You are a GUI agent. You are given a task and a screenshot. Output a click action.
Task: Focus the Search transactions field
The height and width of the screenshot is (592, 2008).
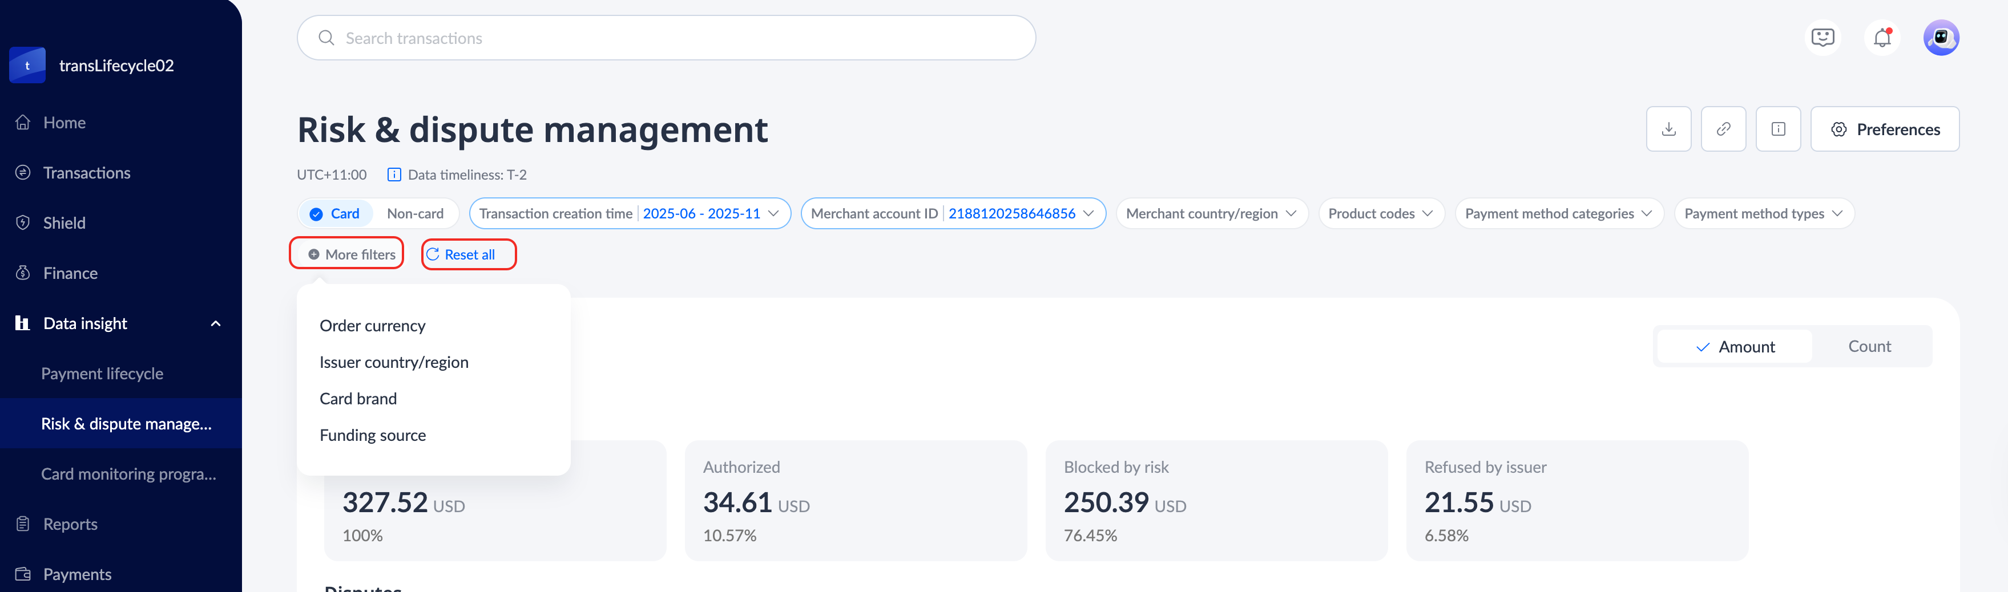coord(666,38)
